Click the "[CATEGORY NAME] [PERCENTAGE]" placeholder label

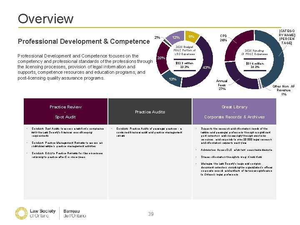[x=287, y=37]
